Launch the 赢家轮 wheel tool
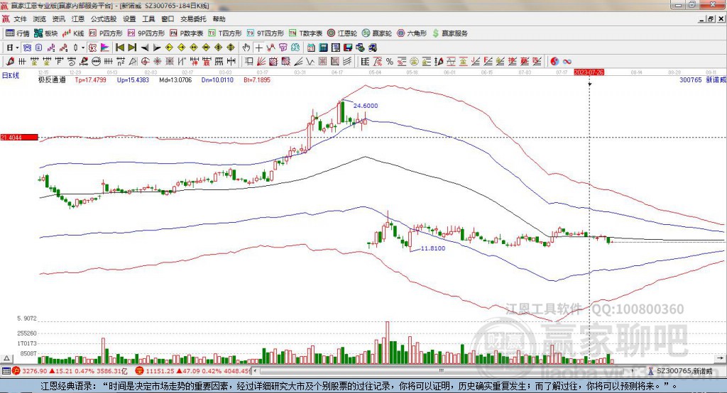This screenshot has height=393, width=727. tap(377, 33)
